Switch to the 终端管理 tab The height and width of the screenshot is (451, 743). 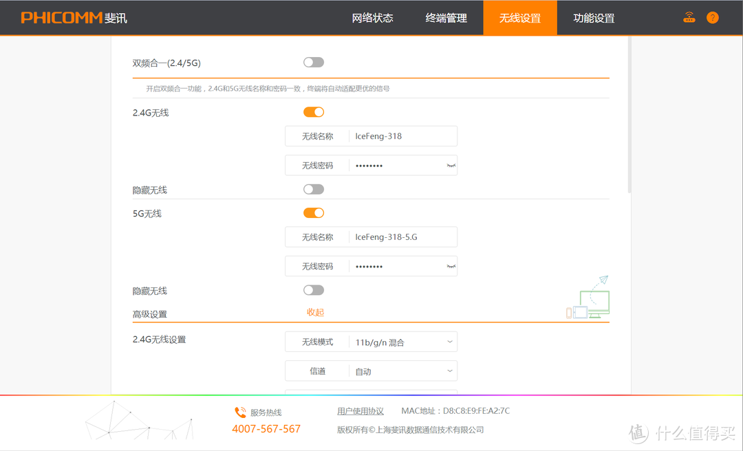pos(446,17)
